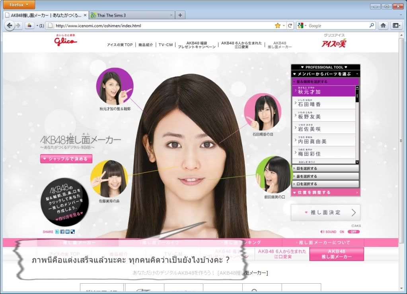Click the Google search field
Image resolution: width=407 pixels, height=294 pixels.
pyautogui.click(x=338, y=25)
